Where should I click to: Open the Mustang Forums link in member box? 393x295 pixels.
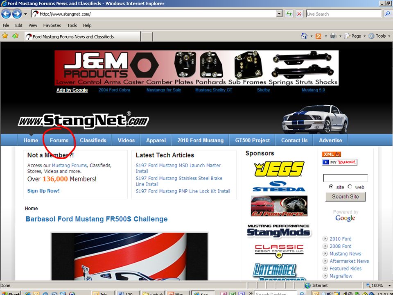click(x=69, y=165)
